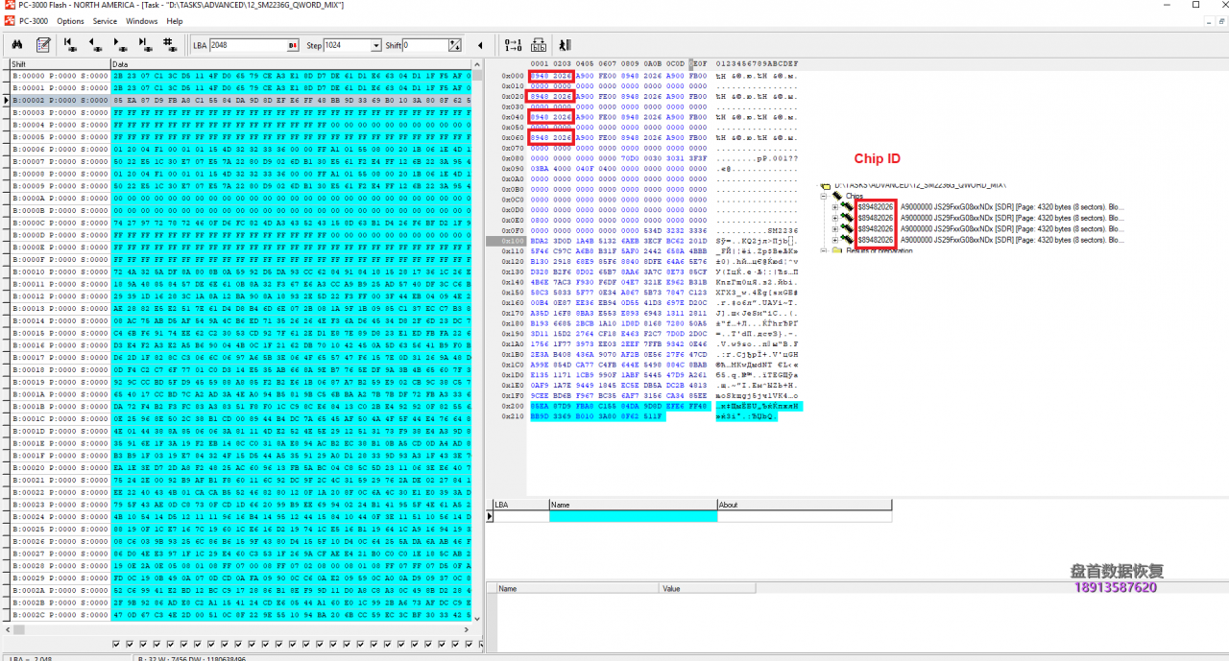Click the Value column header

click(672, 588)
